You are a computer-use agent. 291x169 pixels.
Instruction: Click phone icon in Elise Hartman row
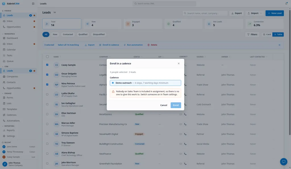pyautogui.click(x=185, y=114)
